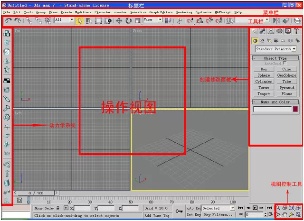Pick the Helpers category icon
Screen dimensions: 304x221
coord(283,41)
